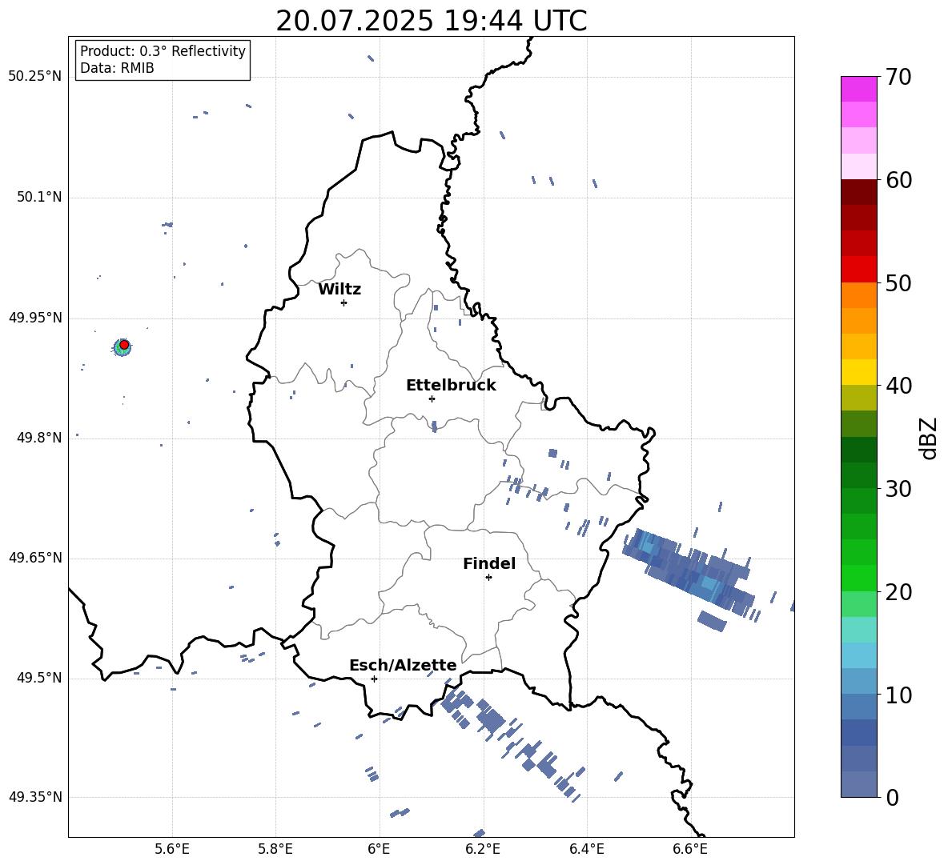948x865 pixels.
Task: Click the 49.35°N latitude label
Action: pyautogui.click(x=35, y=797)
